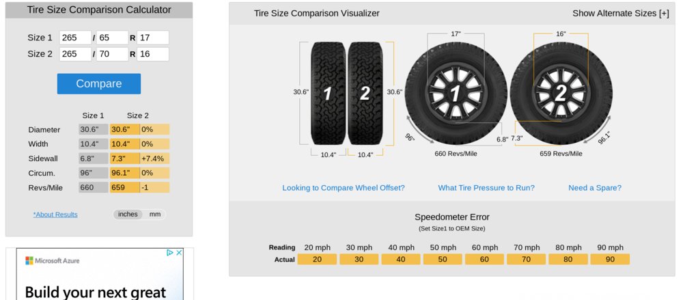The width and height of the screenshot is (698, 300).
Task: Open What Tire Pressure to Run link
Action: click(x=486, y=188)
